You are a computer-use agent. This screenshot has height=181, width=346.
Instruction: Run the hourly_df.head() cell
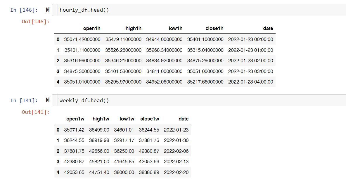pos(48,10)
